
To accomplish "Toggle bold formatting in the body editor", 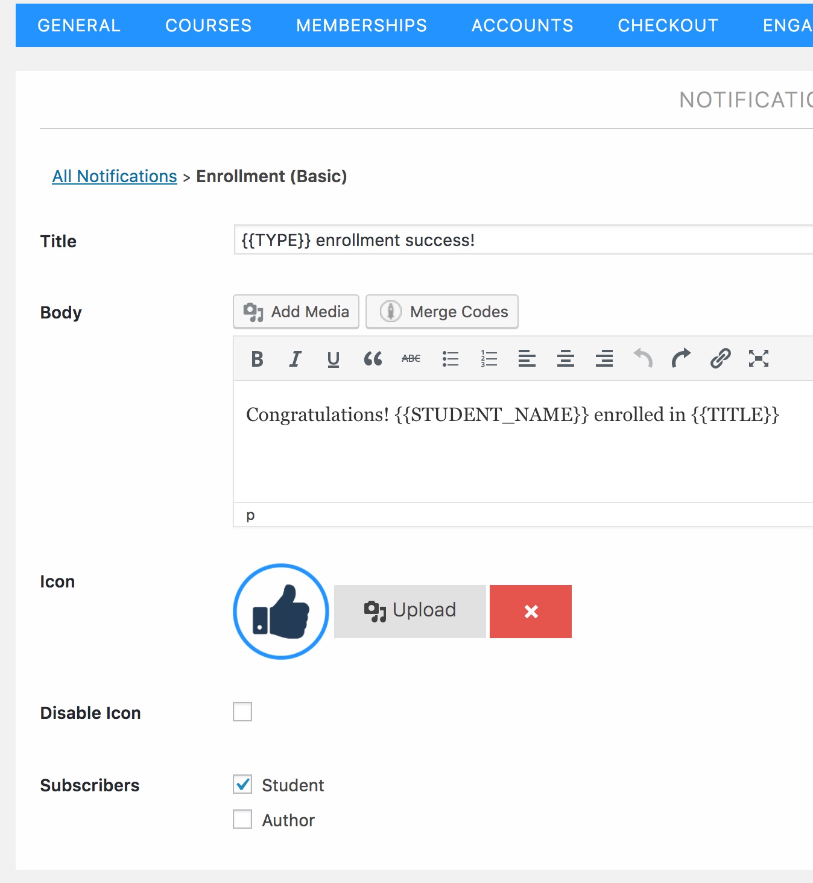I will pos(256,358).
